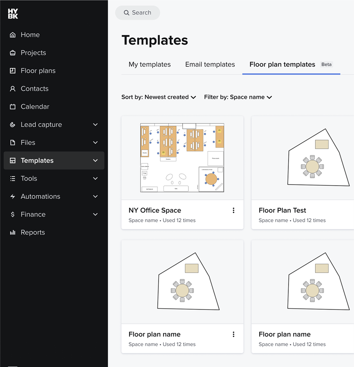
Task: Click the Lead capture icon
Action: click(13, 124)
